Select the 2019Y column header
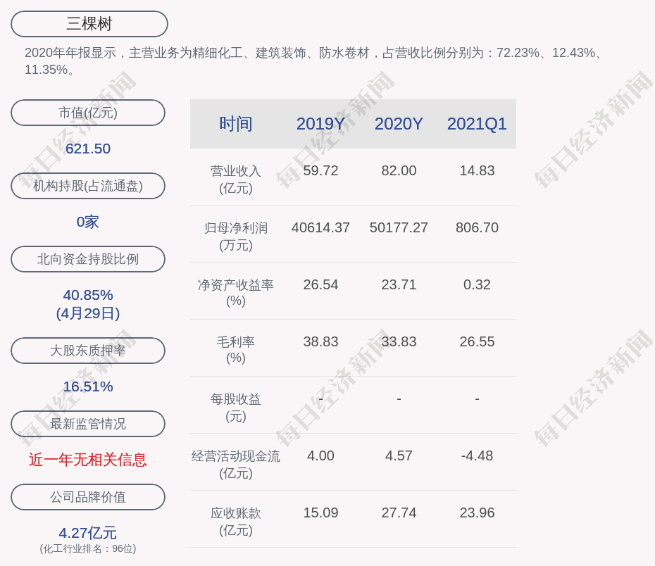Viewport: 655px width, 566px height. (320, 124)
